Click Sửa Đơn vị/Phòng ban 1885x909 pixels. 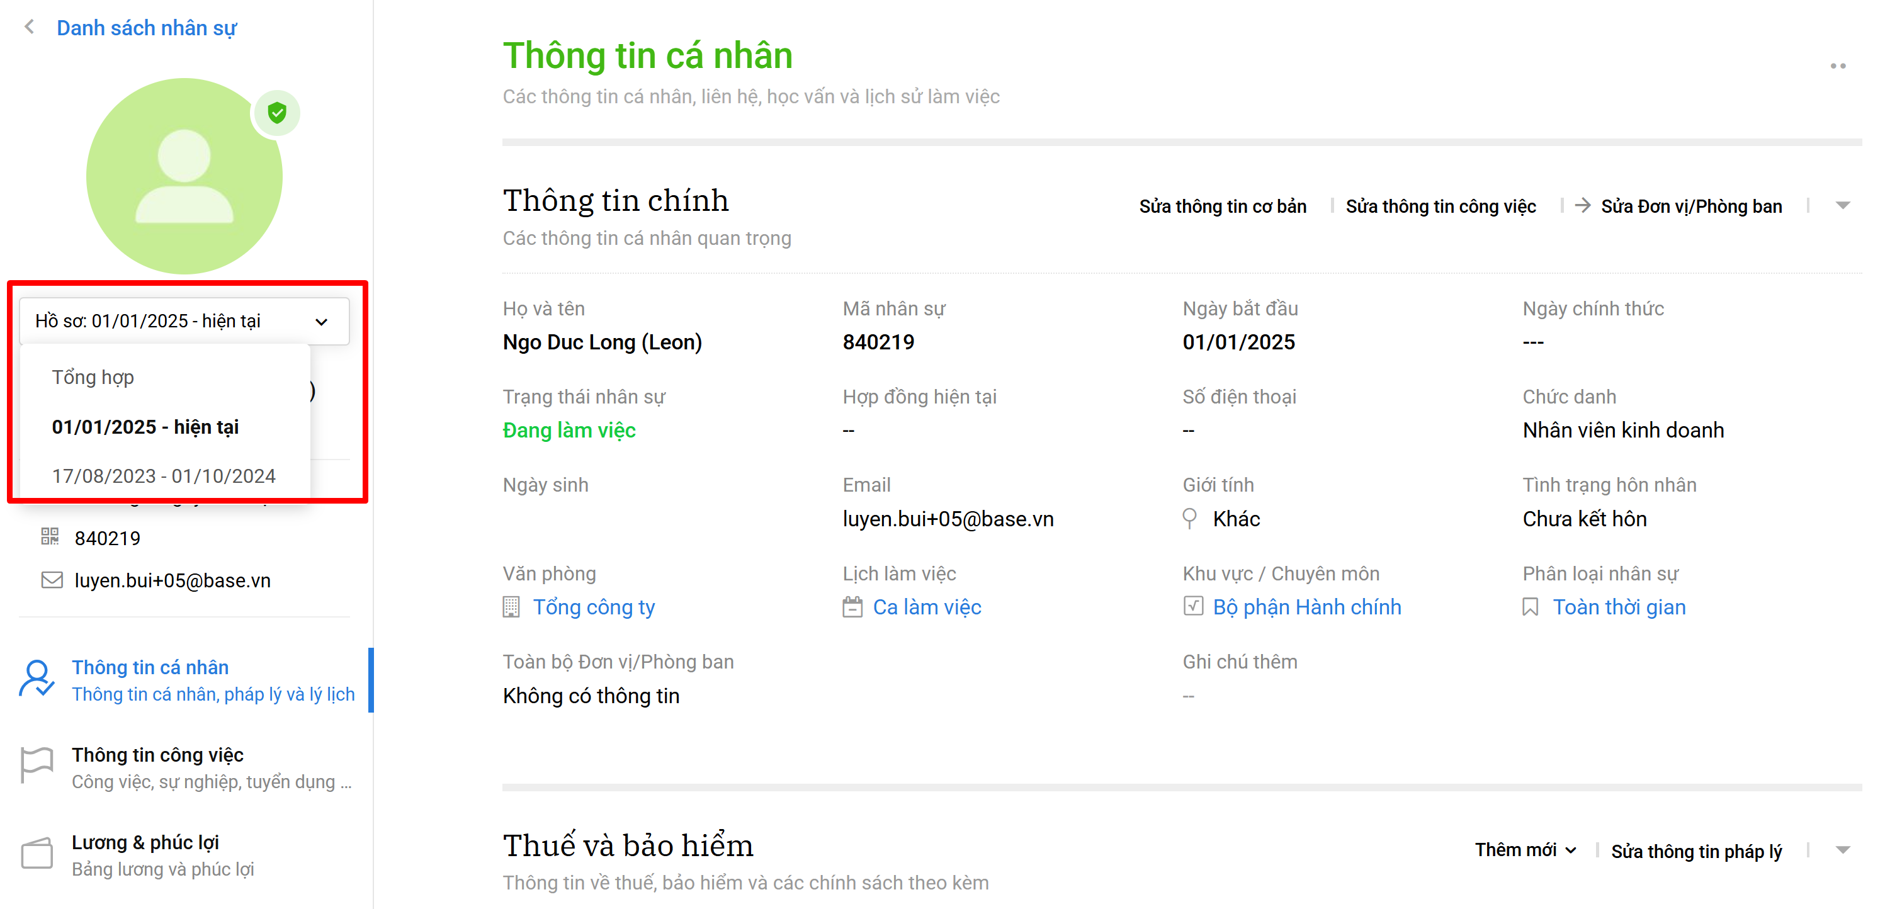[1690, 206]
